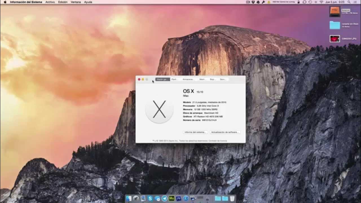Open the stacked windows icon in Dock

[x=193, y=198]
